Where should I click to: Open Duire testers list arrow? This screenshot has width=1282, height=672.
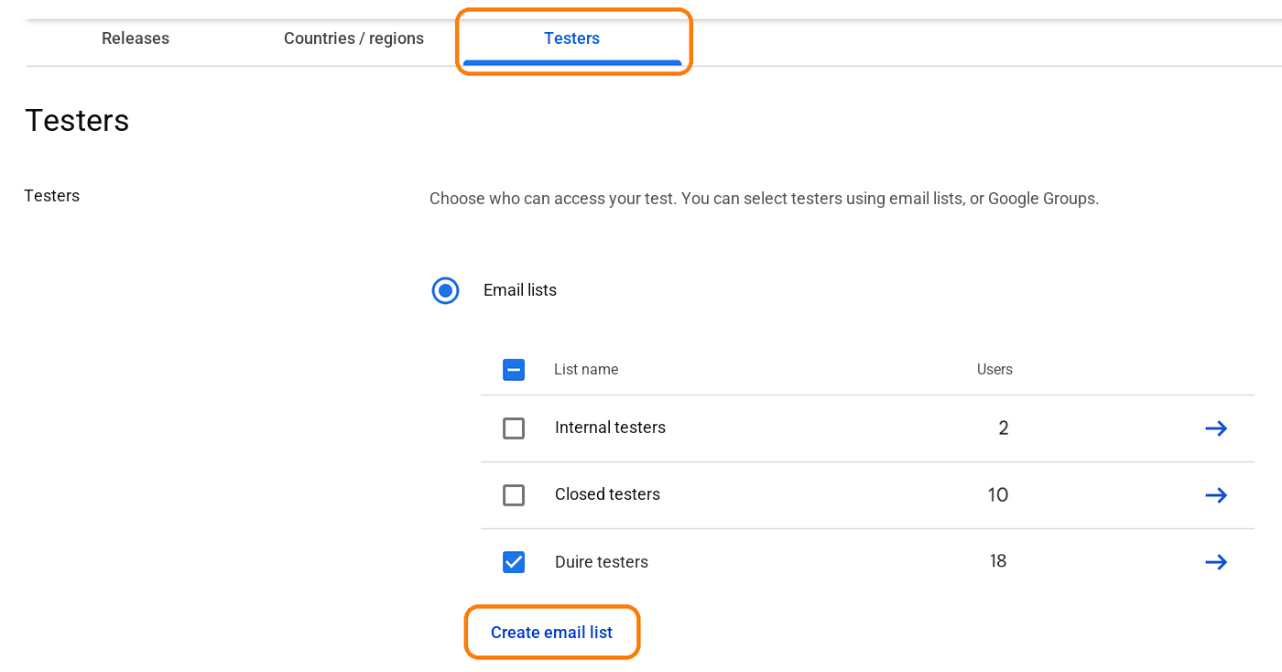(x=1216, y=562)
